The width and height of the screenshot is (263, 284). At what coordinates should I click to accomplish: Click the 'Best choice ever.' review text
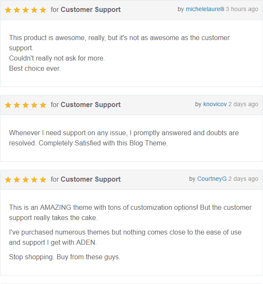(35, 68)
